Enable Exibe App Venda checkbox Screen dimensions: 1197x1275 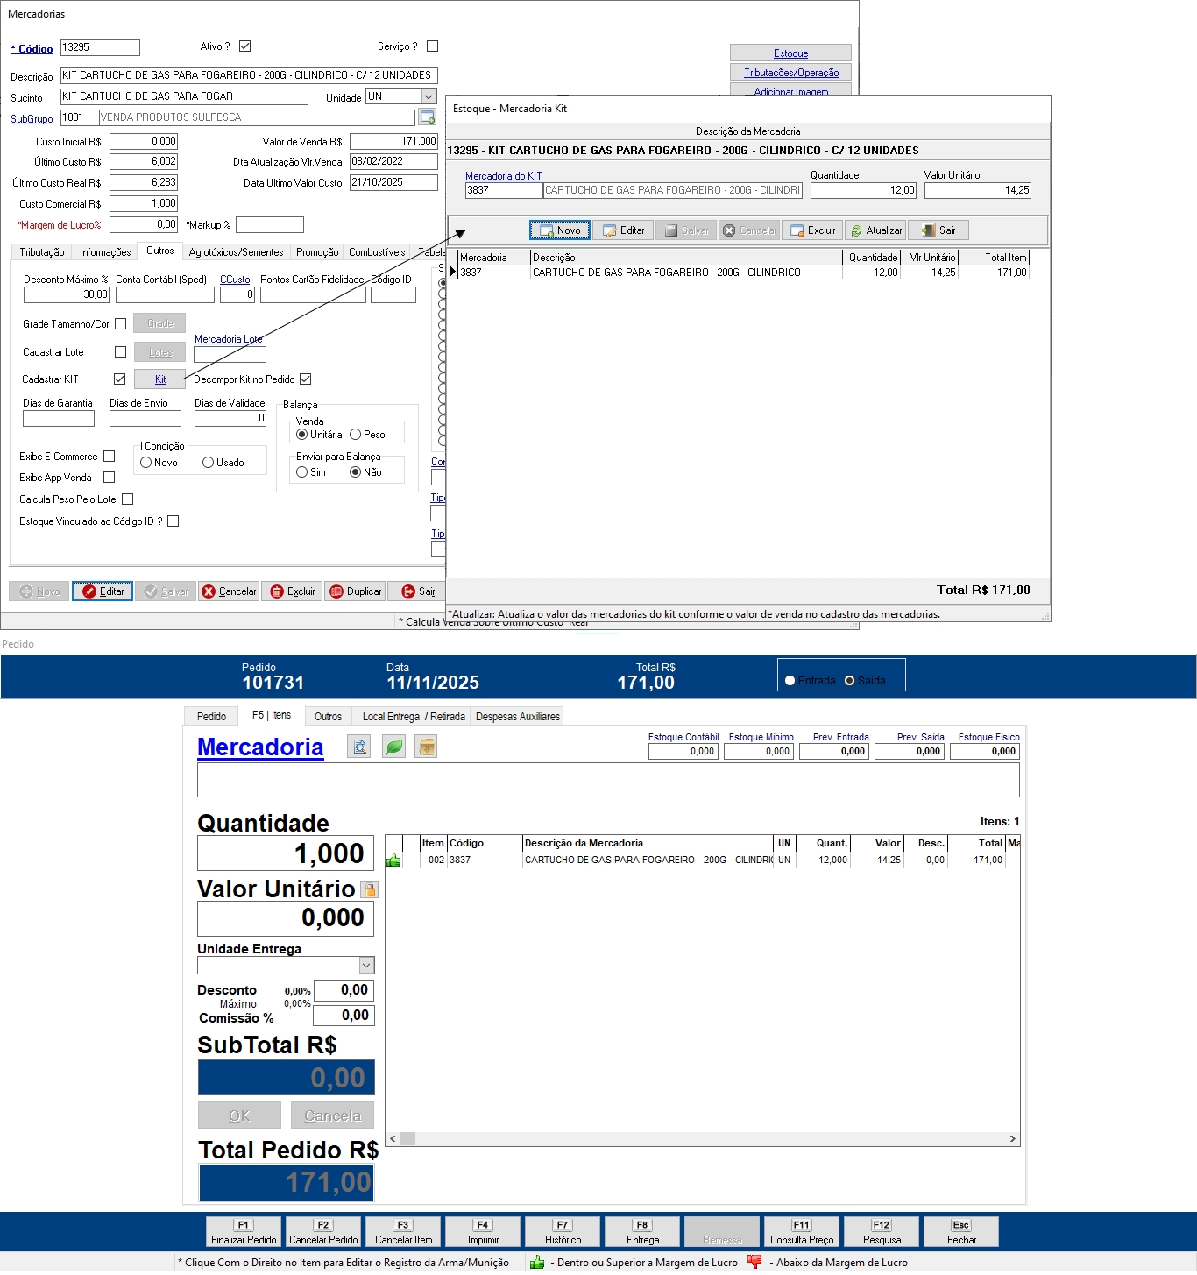[110, 478]
